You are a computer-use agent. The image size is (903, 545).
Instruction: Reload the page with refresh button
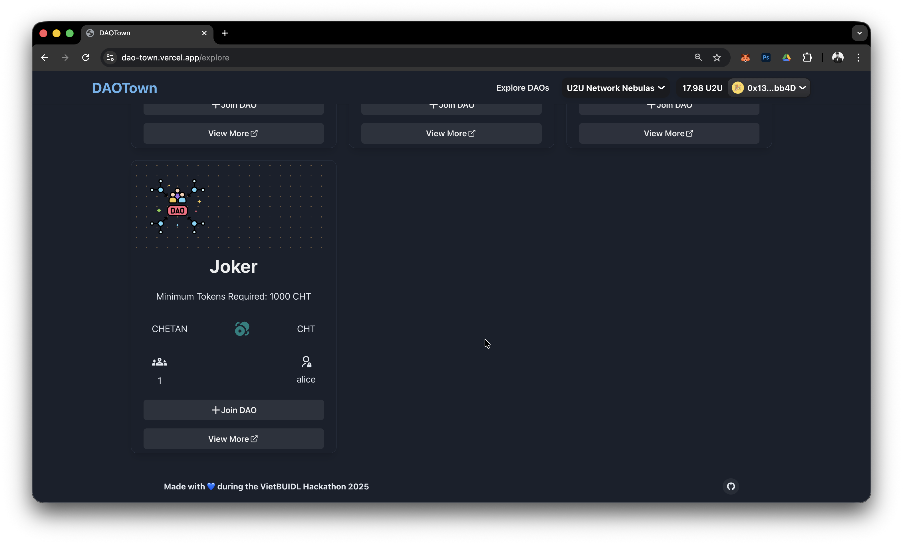tap(86, 58)
